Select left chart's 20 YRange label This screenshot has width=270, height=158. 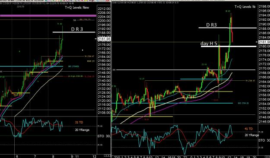(82, 130)
